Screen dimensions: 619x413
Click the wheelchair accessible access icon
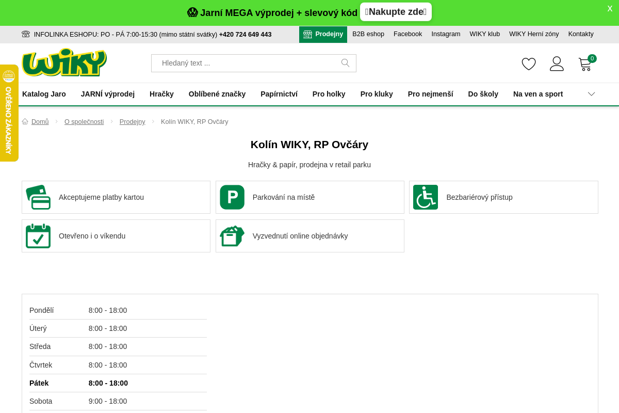[426, 197]
